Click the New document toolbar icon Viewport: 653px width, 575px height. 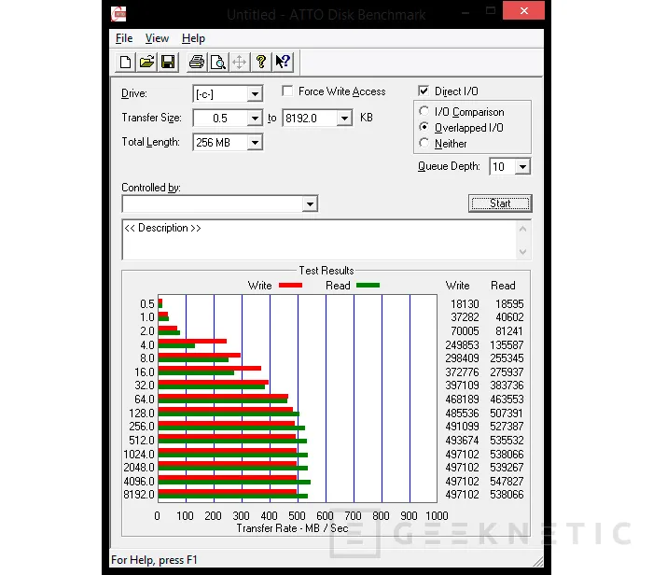(125, 63)
